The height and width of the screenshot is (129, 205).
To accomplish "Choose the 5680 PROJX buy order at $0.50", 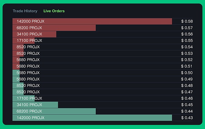I will 102,73.
